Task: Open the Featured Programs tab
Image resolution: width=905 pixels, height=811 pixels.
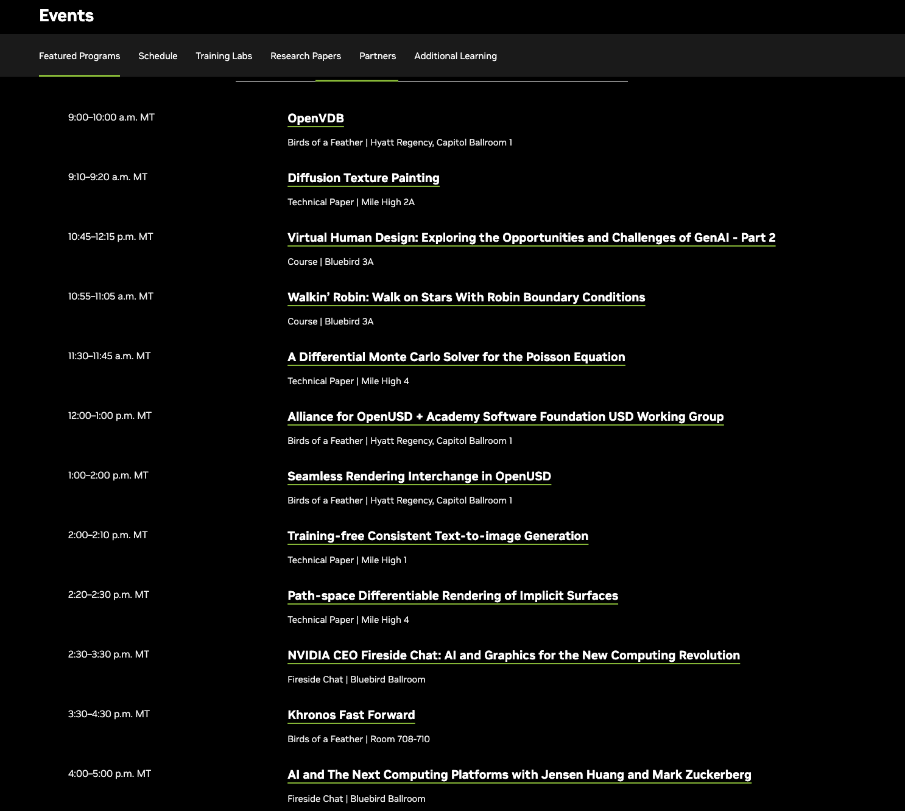Action: [79, 56]
